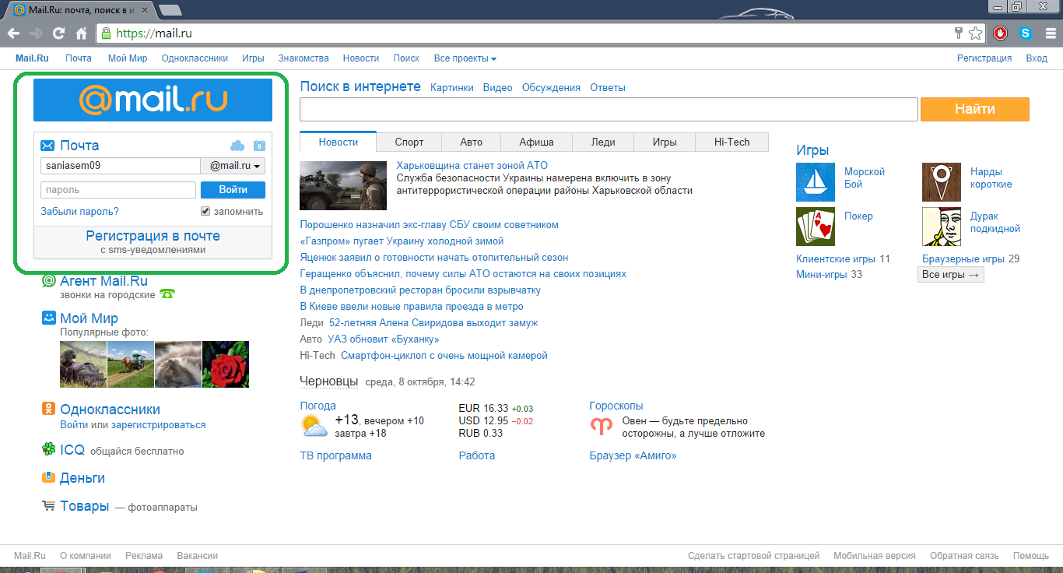Toggle the запомнить checkbox
Image resolution: width=1063 pixels, height=573 pixels.
[205, 211]
